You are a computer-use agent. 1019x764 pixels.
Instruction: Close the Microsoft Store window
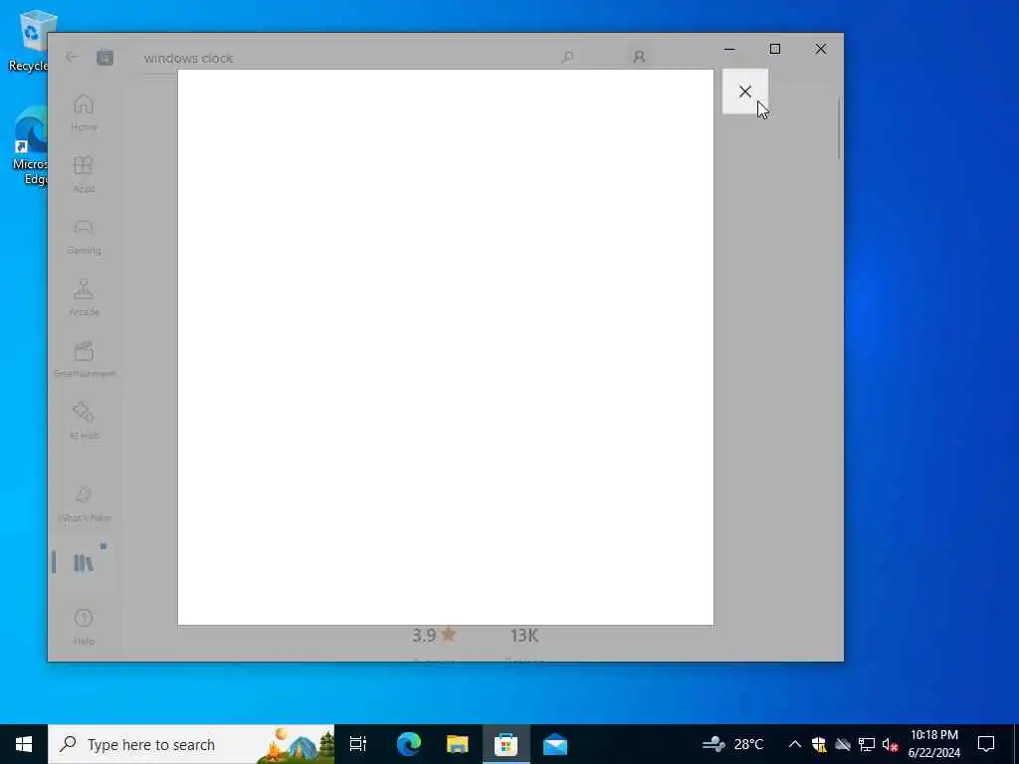[x=821, y=49]
